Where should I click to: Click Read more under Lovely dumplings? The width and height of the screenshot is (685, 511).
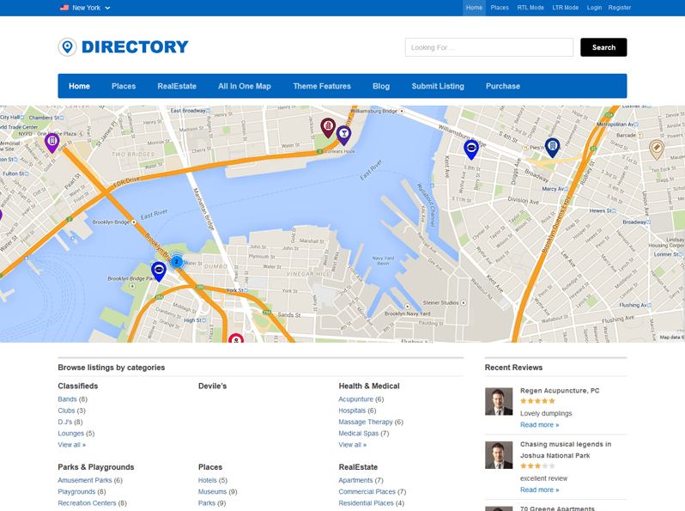click(540, 424)
